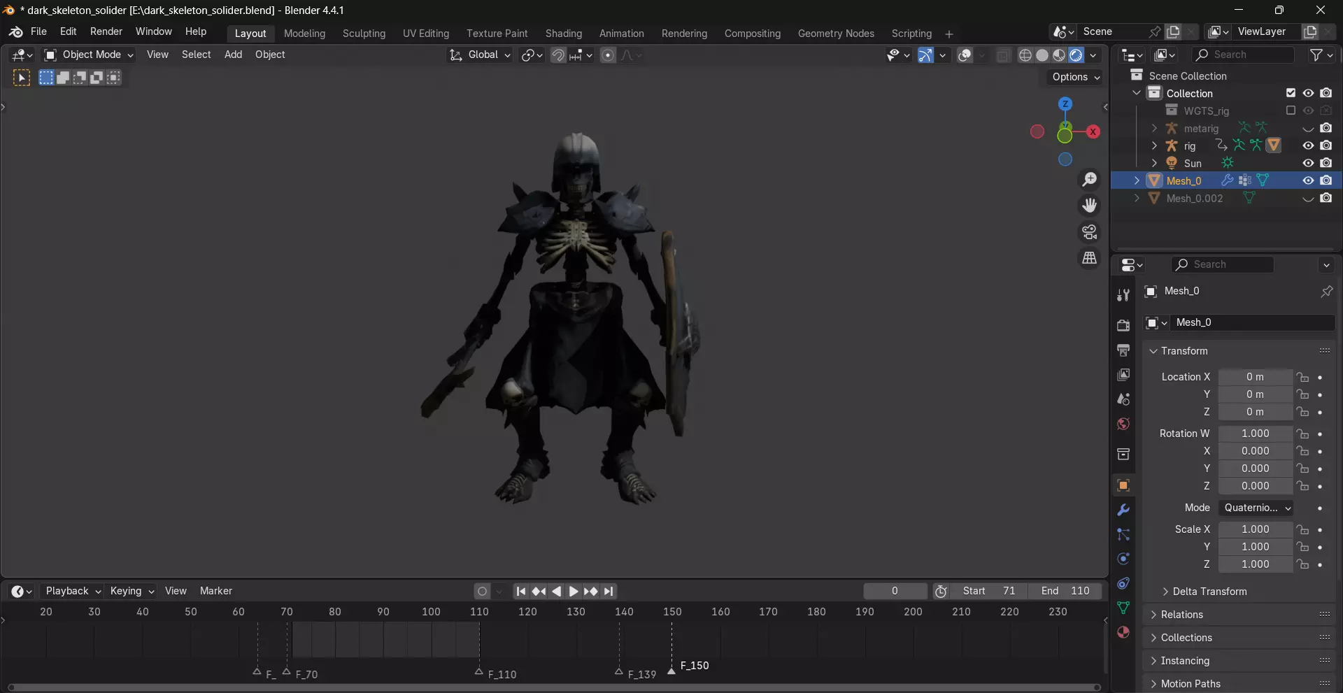Open the World properties tab
The width and height of the screenshot is (1343, 693).
coord(1123,424)
